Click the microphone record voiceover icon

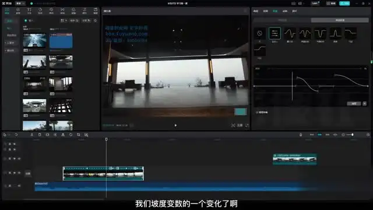coord(301,135)
